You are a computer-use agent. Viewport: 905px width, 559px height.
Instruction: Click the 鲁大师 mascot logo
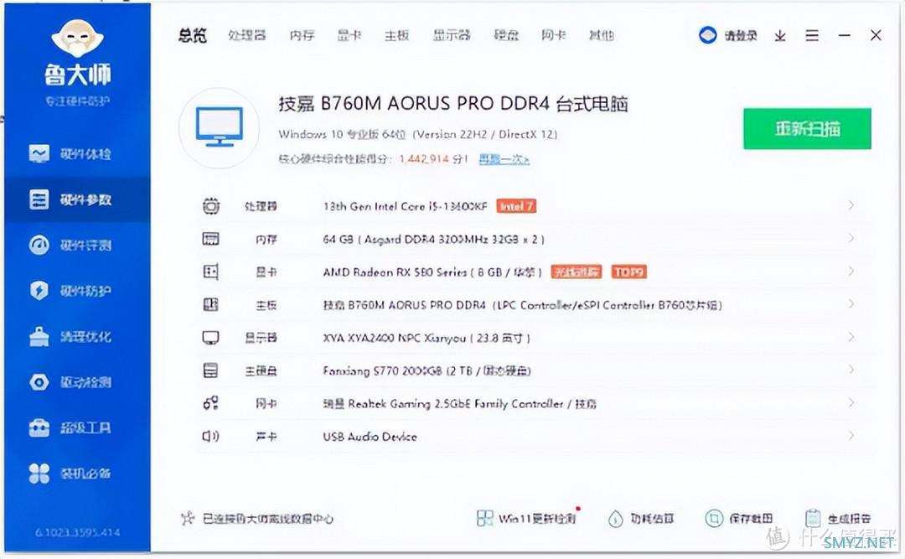[77, 39]
